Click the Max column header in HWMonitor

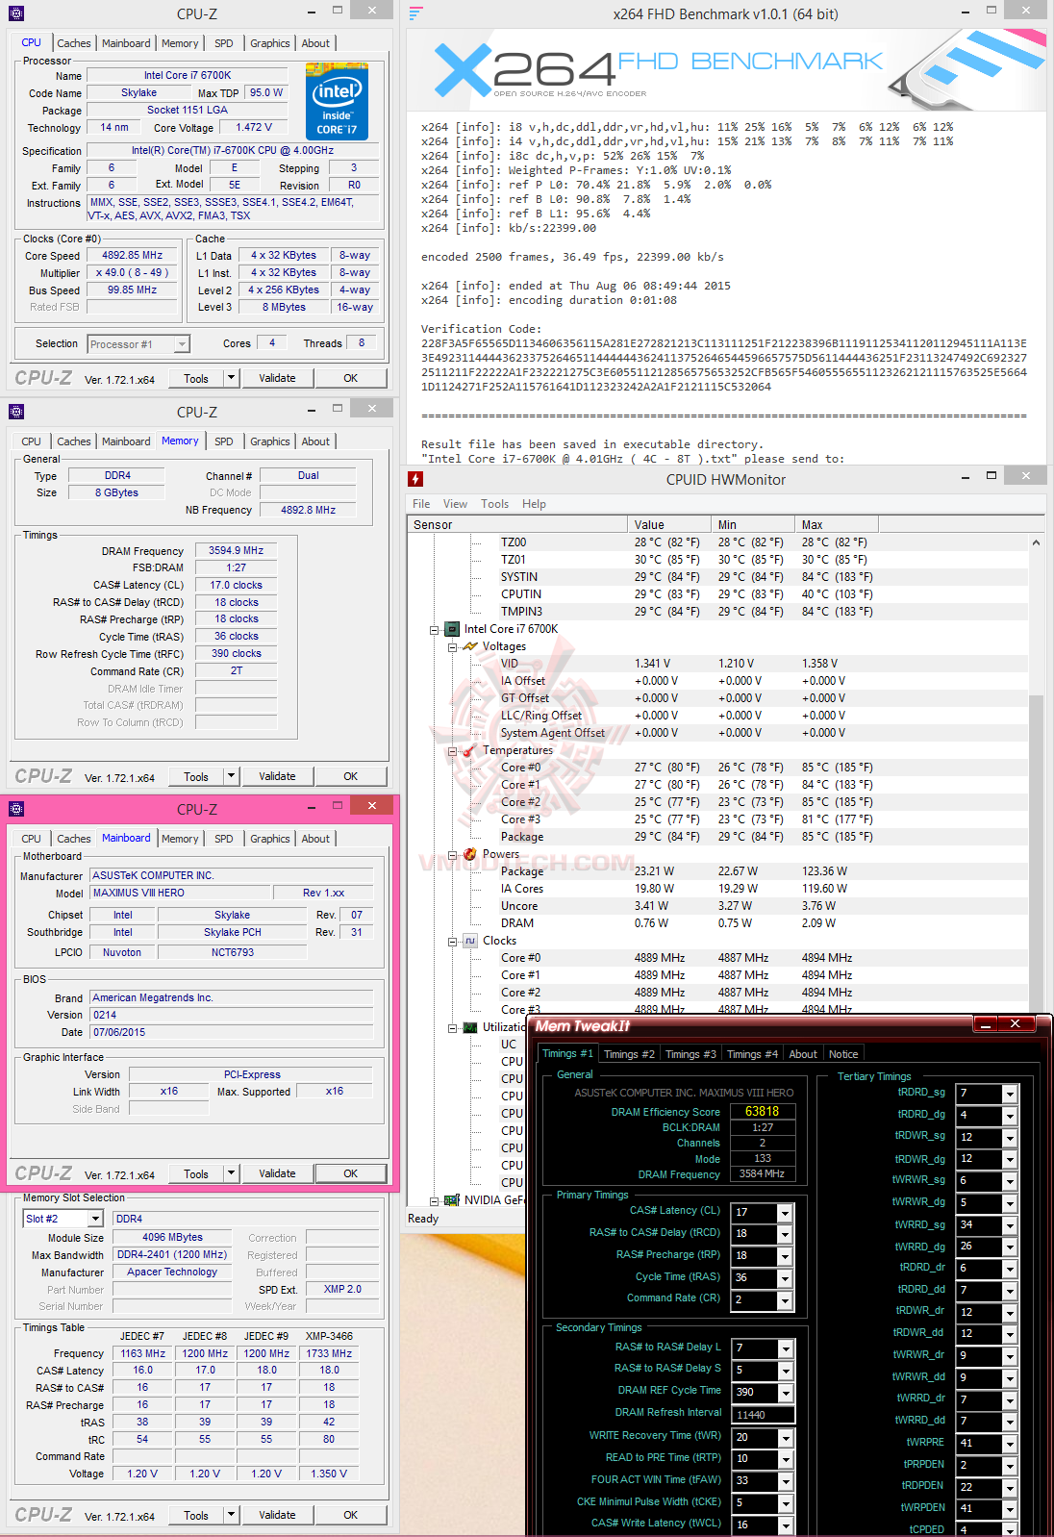coord(836,525)
